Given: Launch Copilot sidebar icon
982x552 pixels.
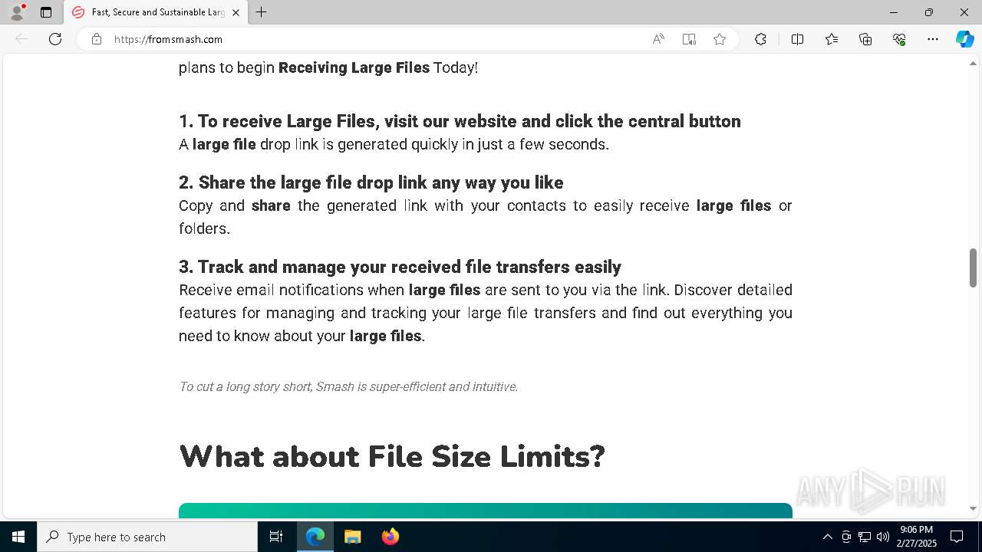Looking at the screenshot, I should 964,39.
